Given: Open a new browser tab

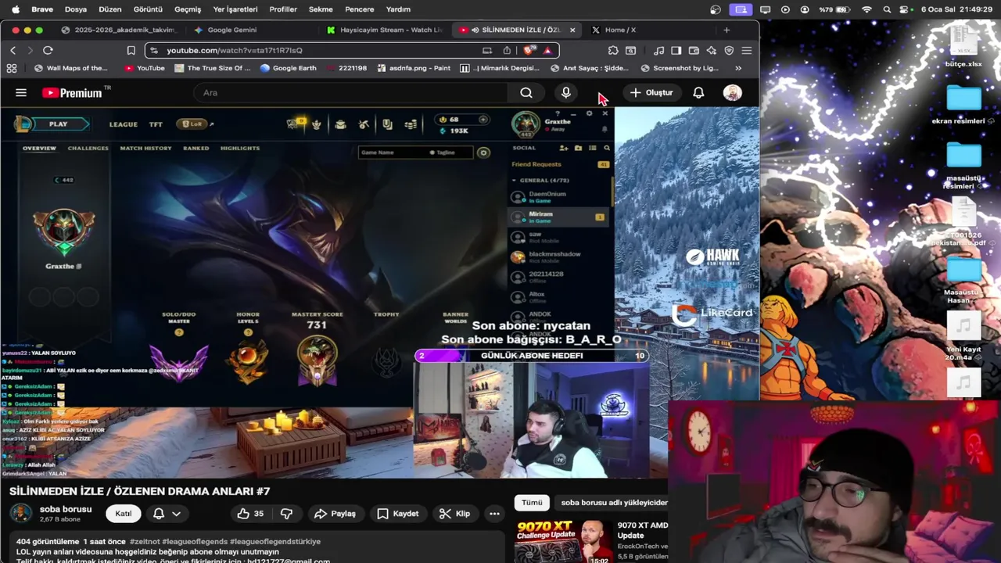Looking at the screenshot, I should (727, 30).
